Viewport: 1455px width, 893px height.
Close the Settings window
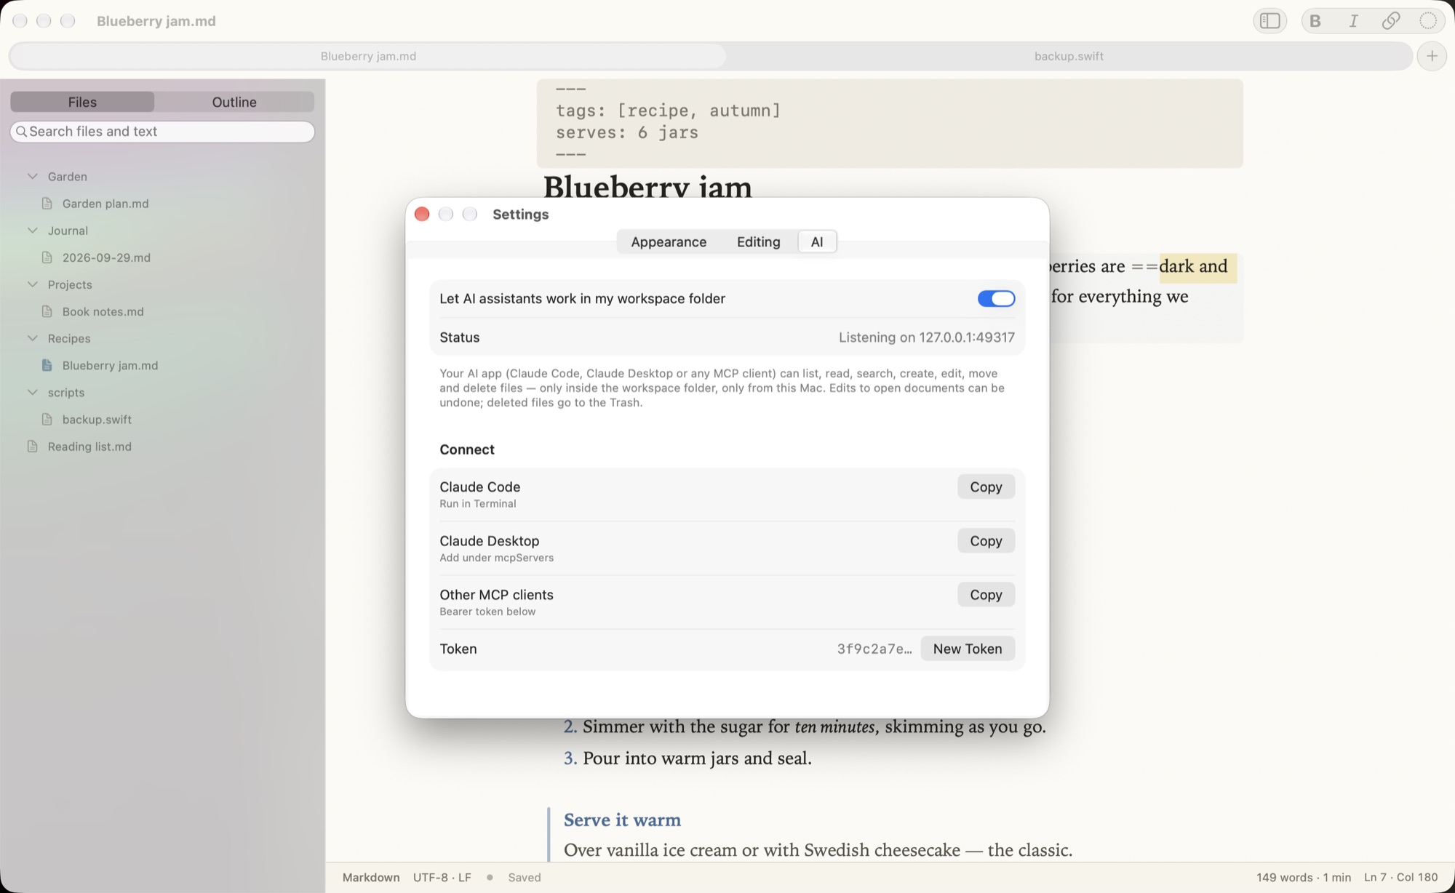point(422,214)
